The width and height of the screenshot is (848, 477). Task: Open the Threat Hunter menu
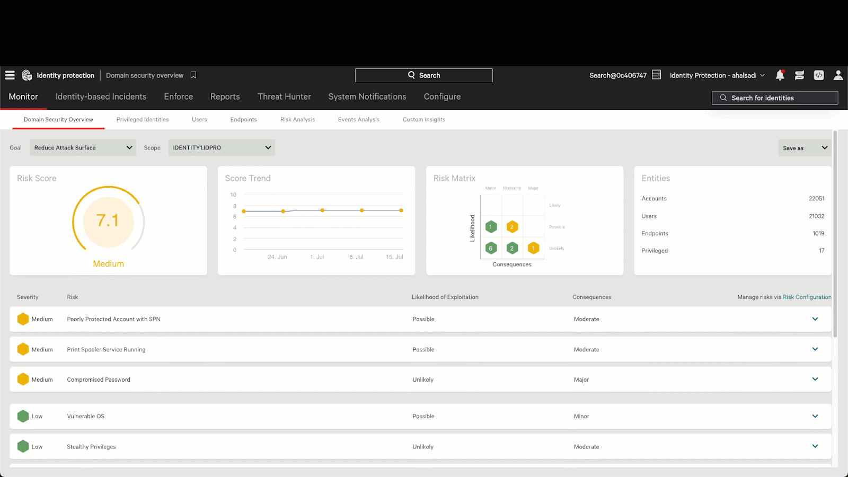coord(284,96)
